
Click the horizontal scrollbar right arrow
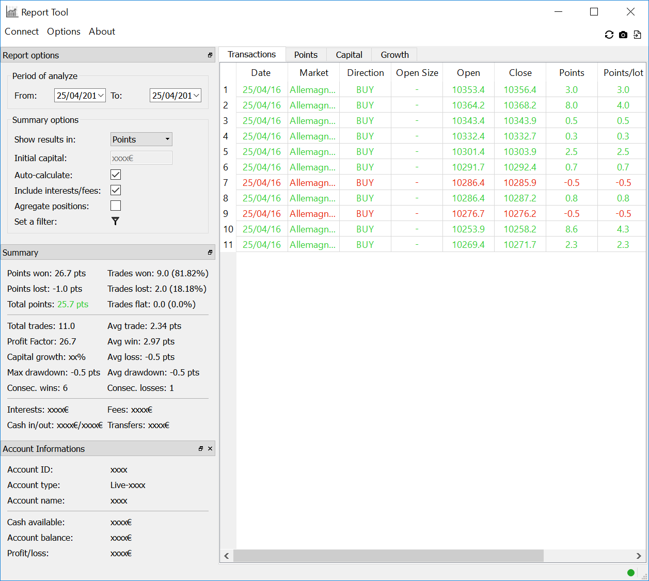tap(639, 556)
